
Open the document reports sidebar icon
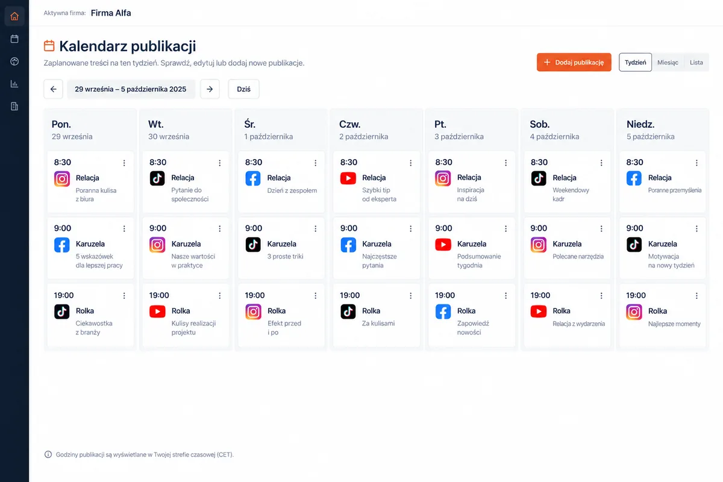coord(14,107)
